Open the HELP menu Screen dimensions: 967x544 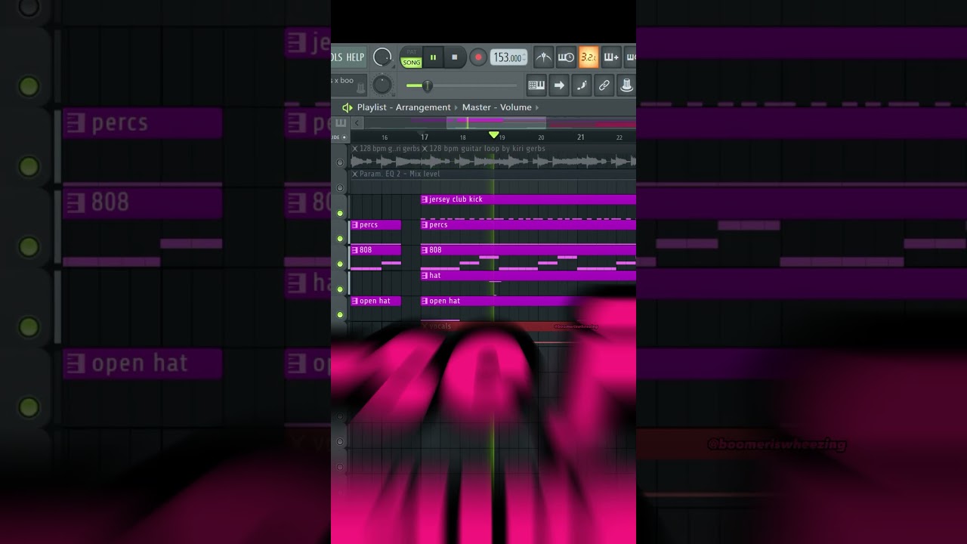(355, 57)
